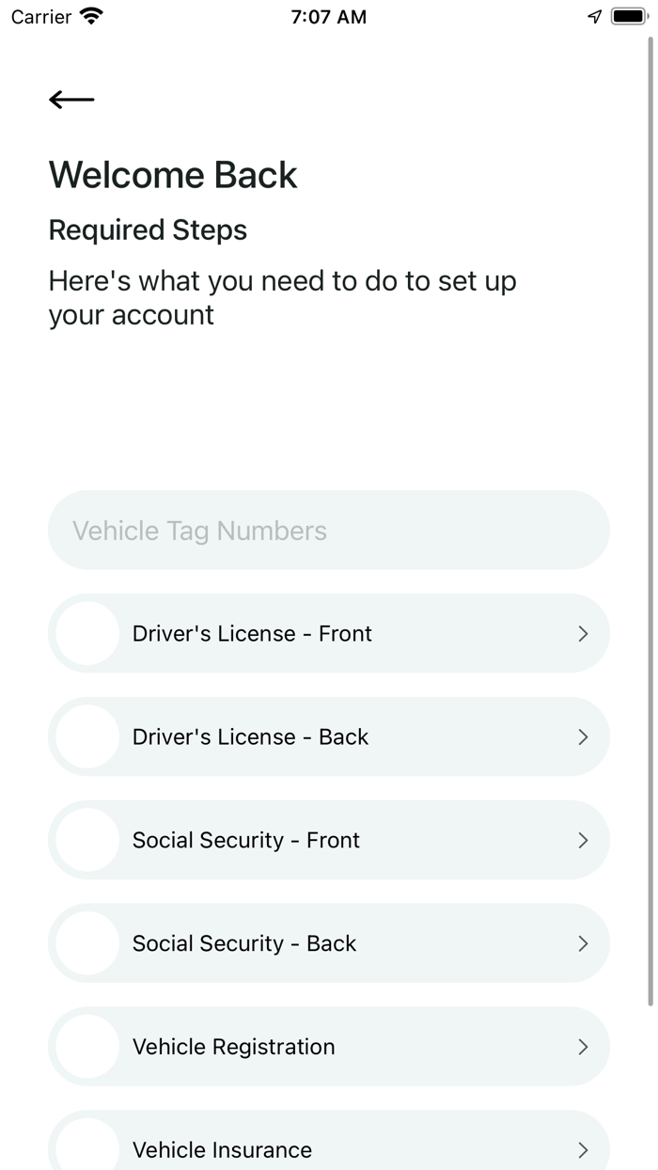Viewport: 658px width, 1170px height.
Task: Click the vertical scroll indicator
Action: pos(650,517)
